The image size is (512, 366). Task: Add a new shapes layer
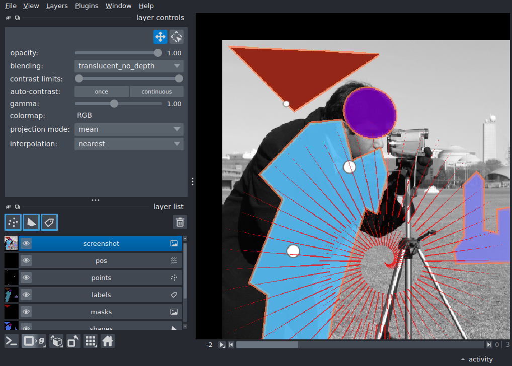(31, 222)
